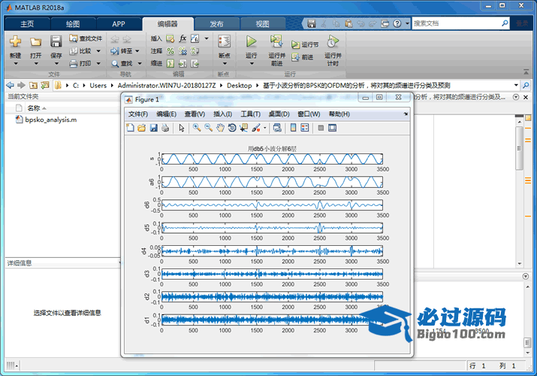Expand the 打印 dropdown arrow in ribbon

[98, 63]
